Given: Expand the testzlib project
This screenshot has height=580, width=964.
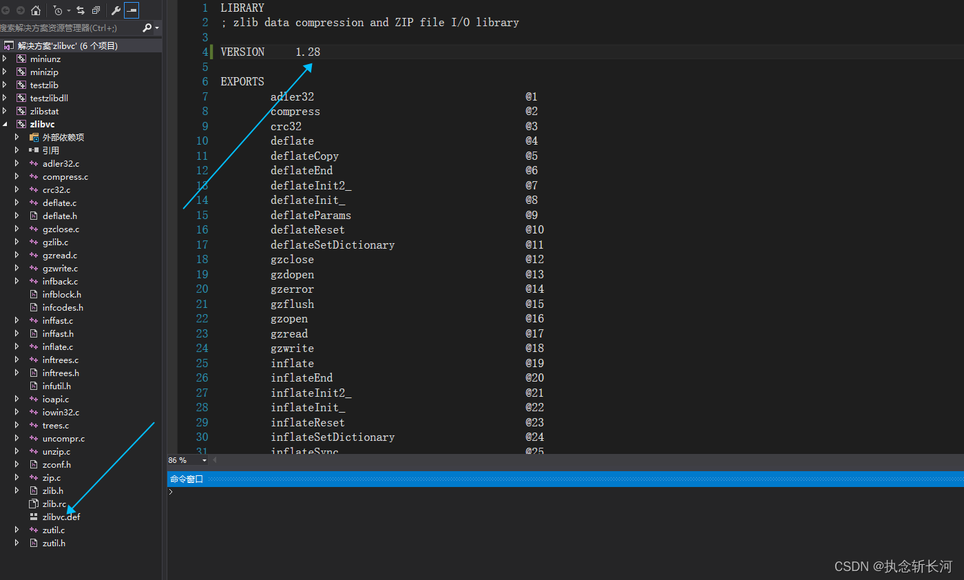Looking at the screenshot, I should 5,85.
